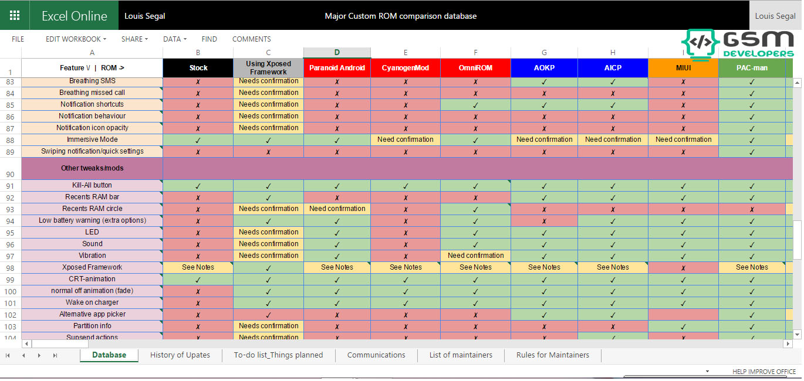Image resolution: width=804 pixels, height=381 pixels.
Task: Select the 'Other tweaks/mods' section heading cell
Action: click(92, 168)
